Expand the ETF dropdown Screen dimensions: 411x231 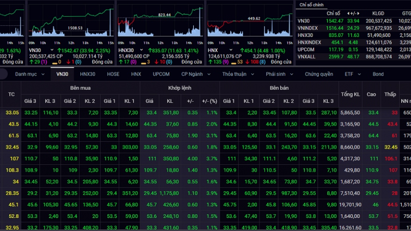(353, 74)
